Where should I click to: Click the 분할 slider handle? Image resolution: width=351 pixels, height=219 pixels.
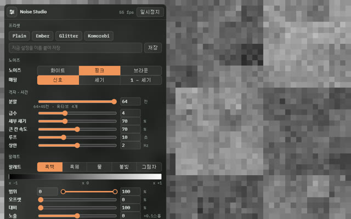pos(114,102)
